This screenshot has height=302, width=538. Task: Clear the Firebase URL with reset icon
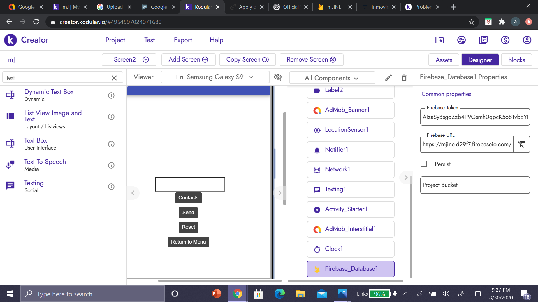point(521,144)
